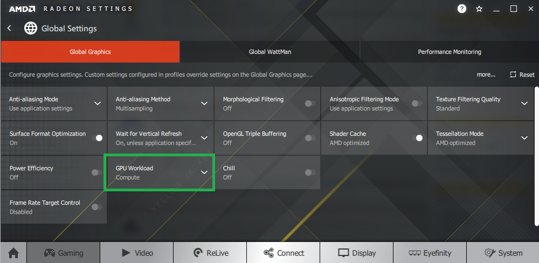Toggle the Shader Cache switch
Viewport: 539px width, 263px height.
[417, 138]
